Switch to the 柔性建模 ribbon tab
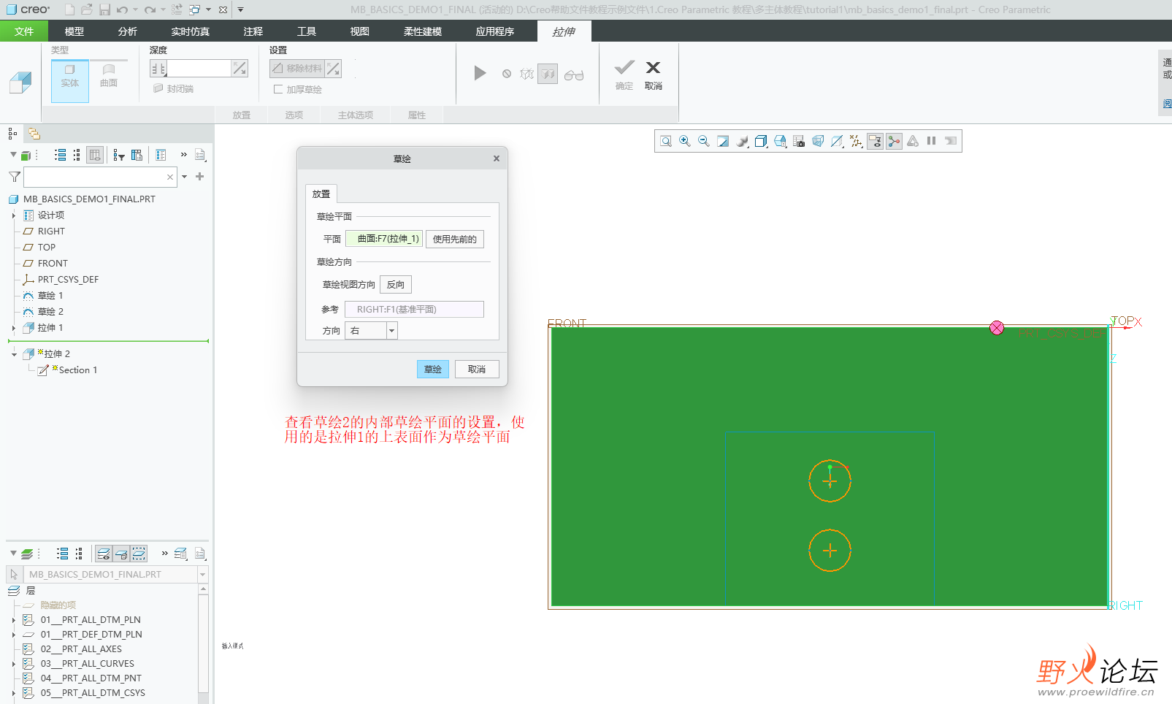 tap(423, 31)
